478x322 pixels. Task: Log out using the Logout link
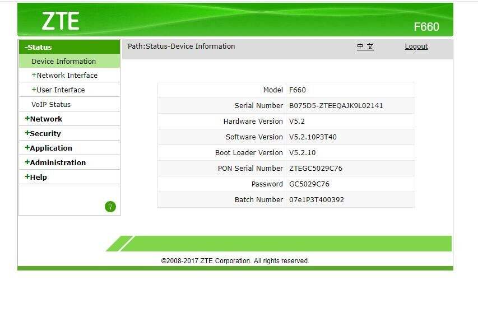pos(416,46)
